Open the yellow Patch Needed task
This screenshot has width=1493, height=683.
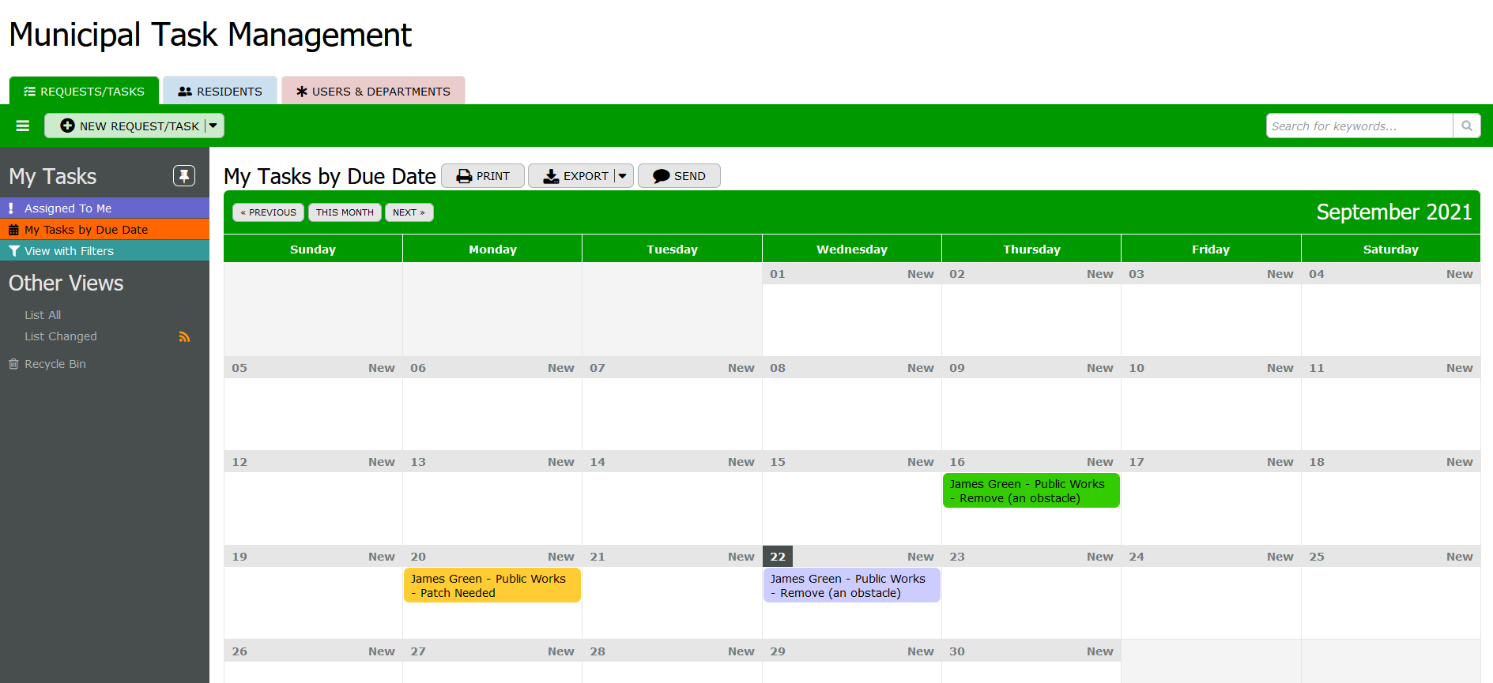pyautogui.click(x=492, y=586)
